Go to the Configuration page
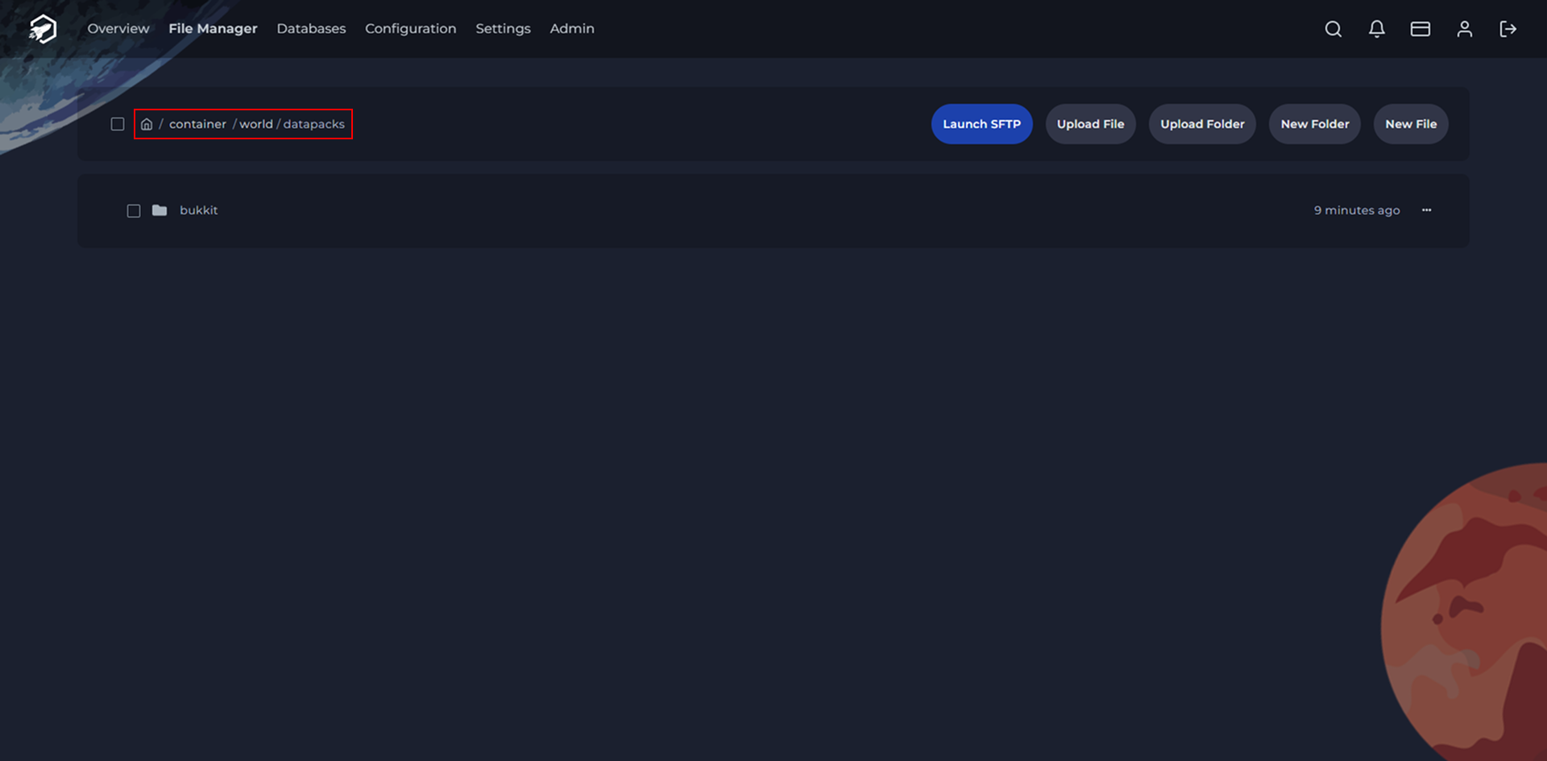The width and height of the screenshot is (1547, 761). point(410,28)
